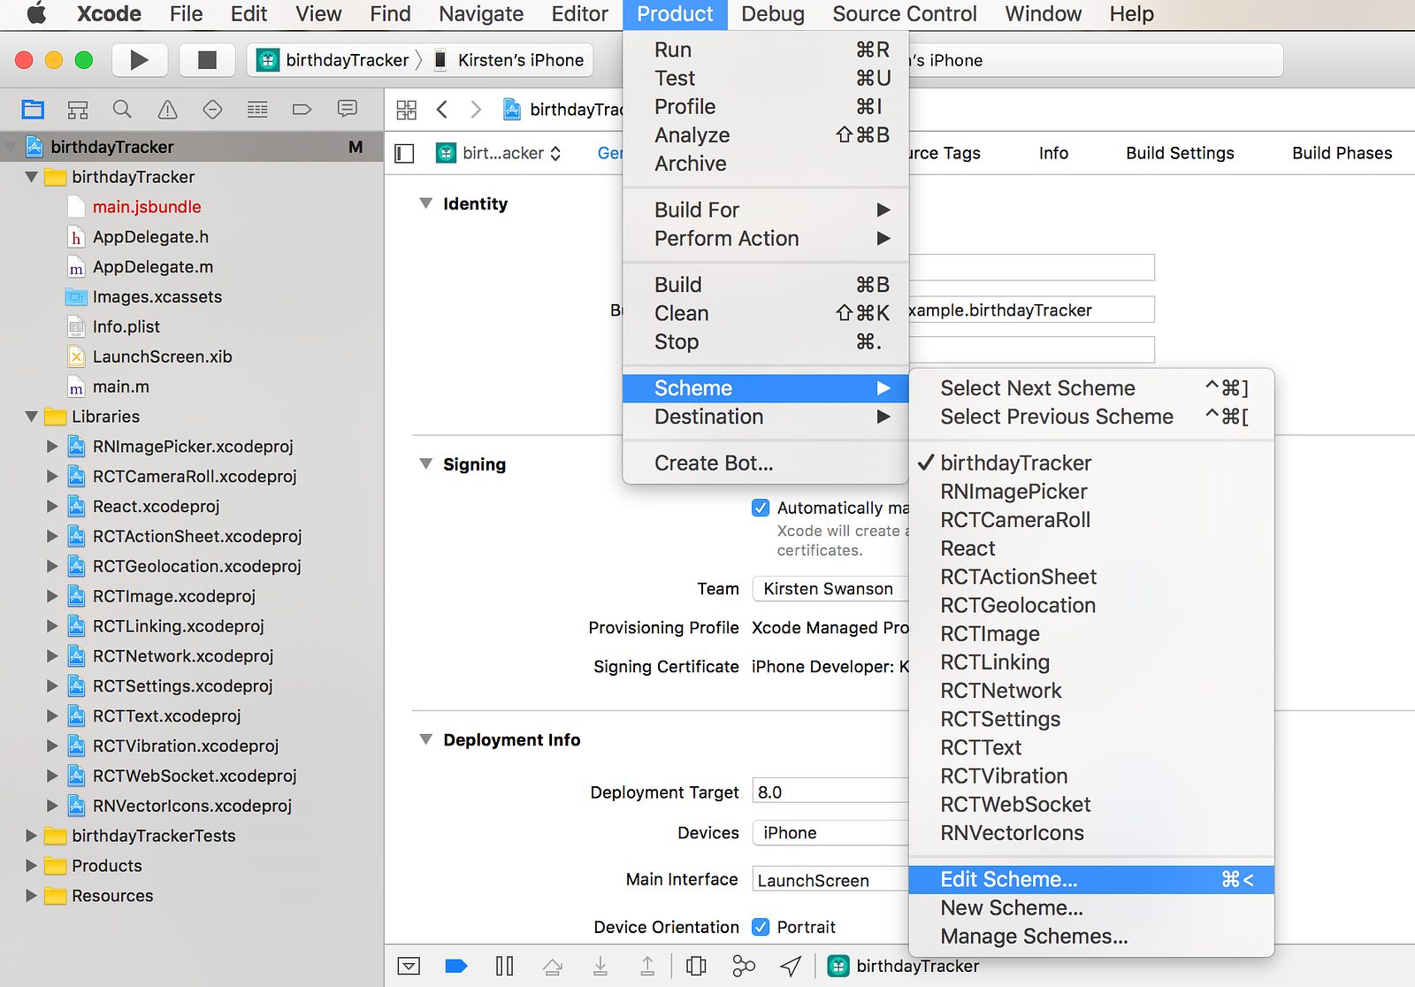Viewport: 1415px width, 987px height.
Task: Open the Issue navigator warning icon
Action: 167,110
